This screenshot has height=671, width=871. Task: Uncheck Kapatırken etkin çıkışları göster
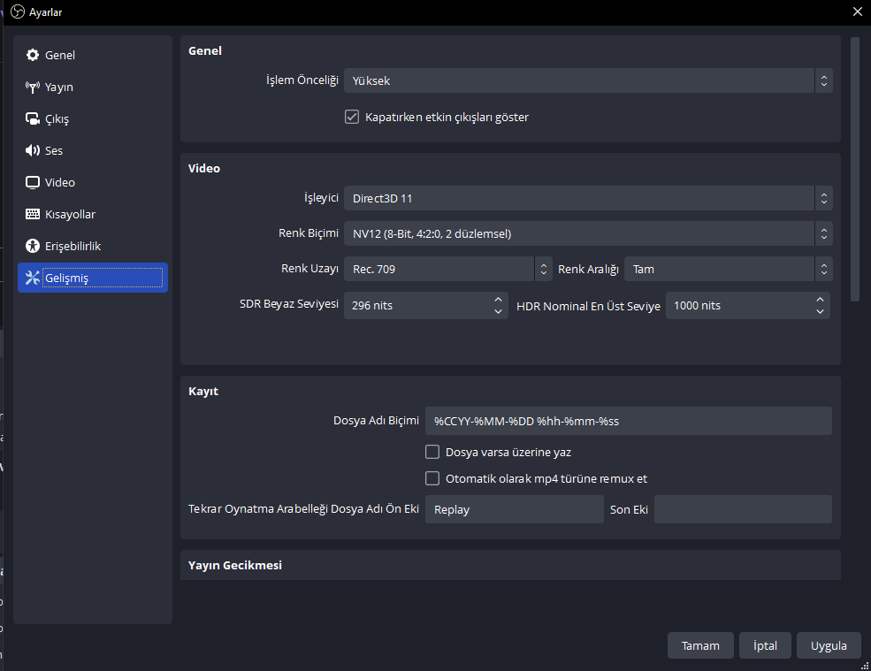tap(352, 117)
